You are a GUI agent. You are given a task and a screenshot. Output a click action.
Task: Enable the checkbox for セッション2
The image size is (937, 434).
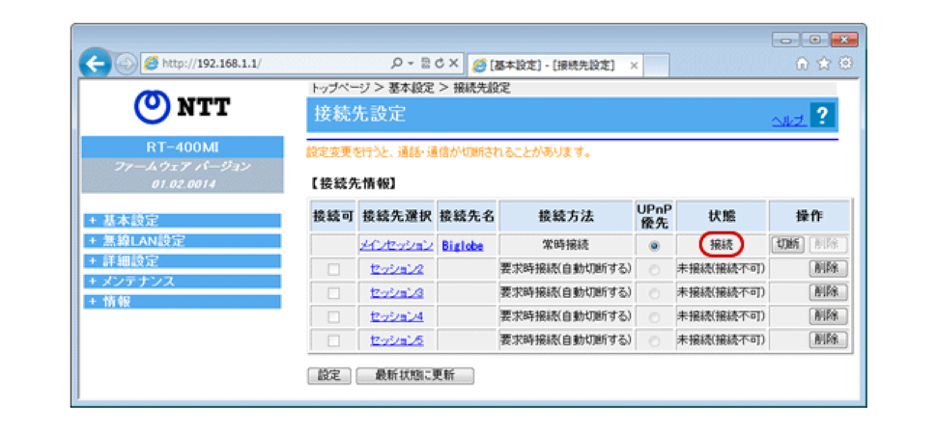point(333,269)
